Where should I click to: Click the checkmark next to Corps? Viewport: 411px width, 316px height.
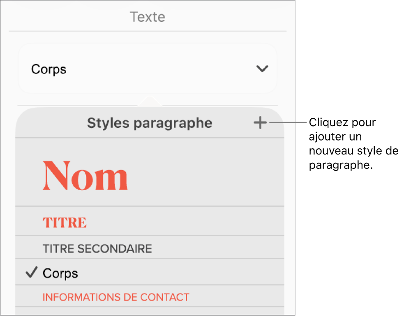tap(31, 272)
